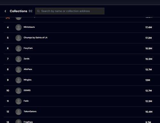
Task: Click the 13.7M value for AlloPass
Action: click(x=148, y=70)
